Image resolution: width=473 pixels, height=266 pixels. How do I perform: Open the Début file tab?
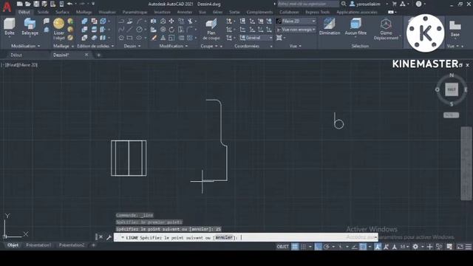pos(16,55)
